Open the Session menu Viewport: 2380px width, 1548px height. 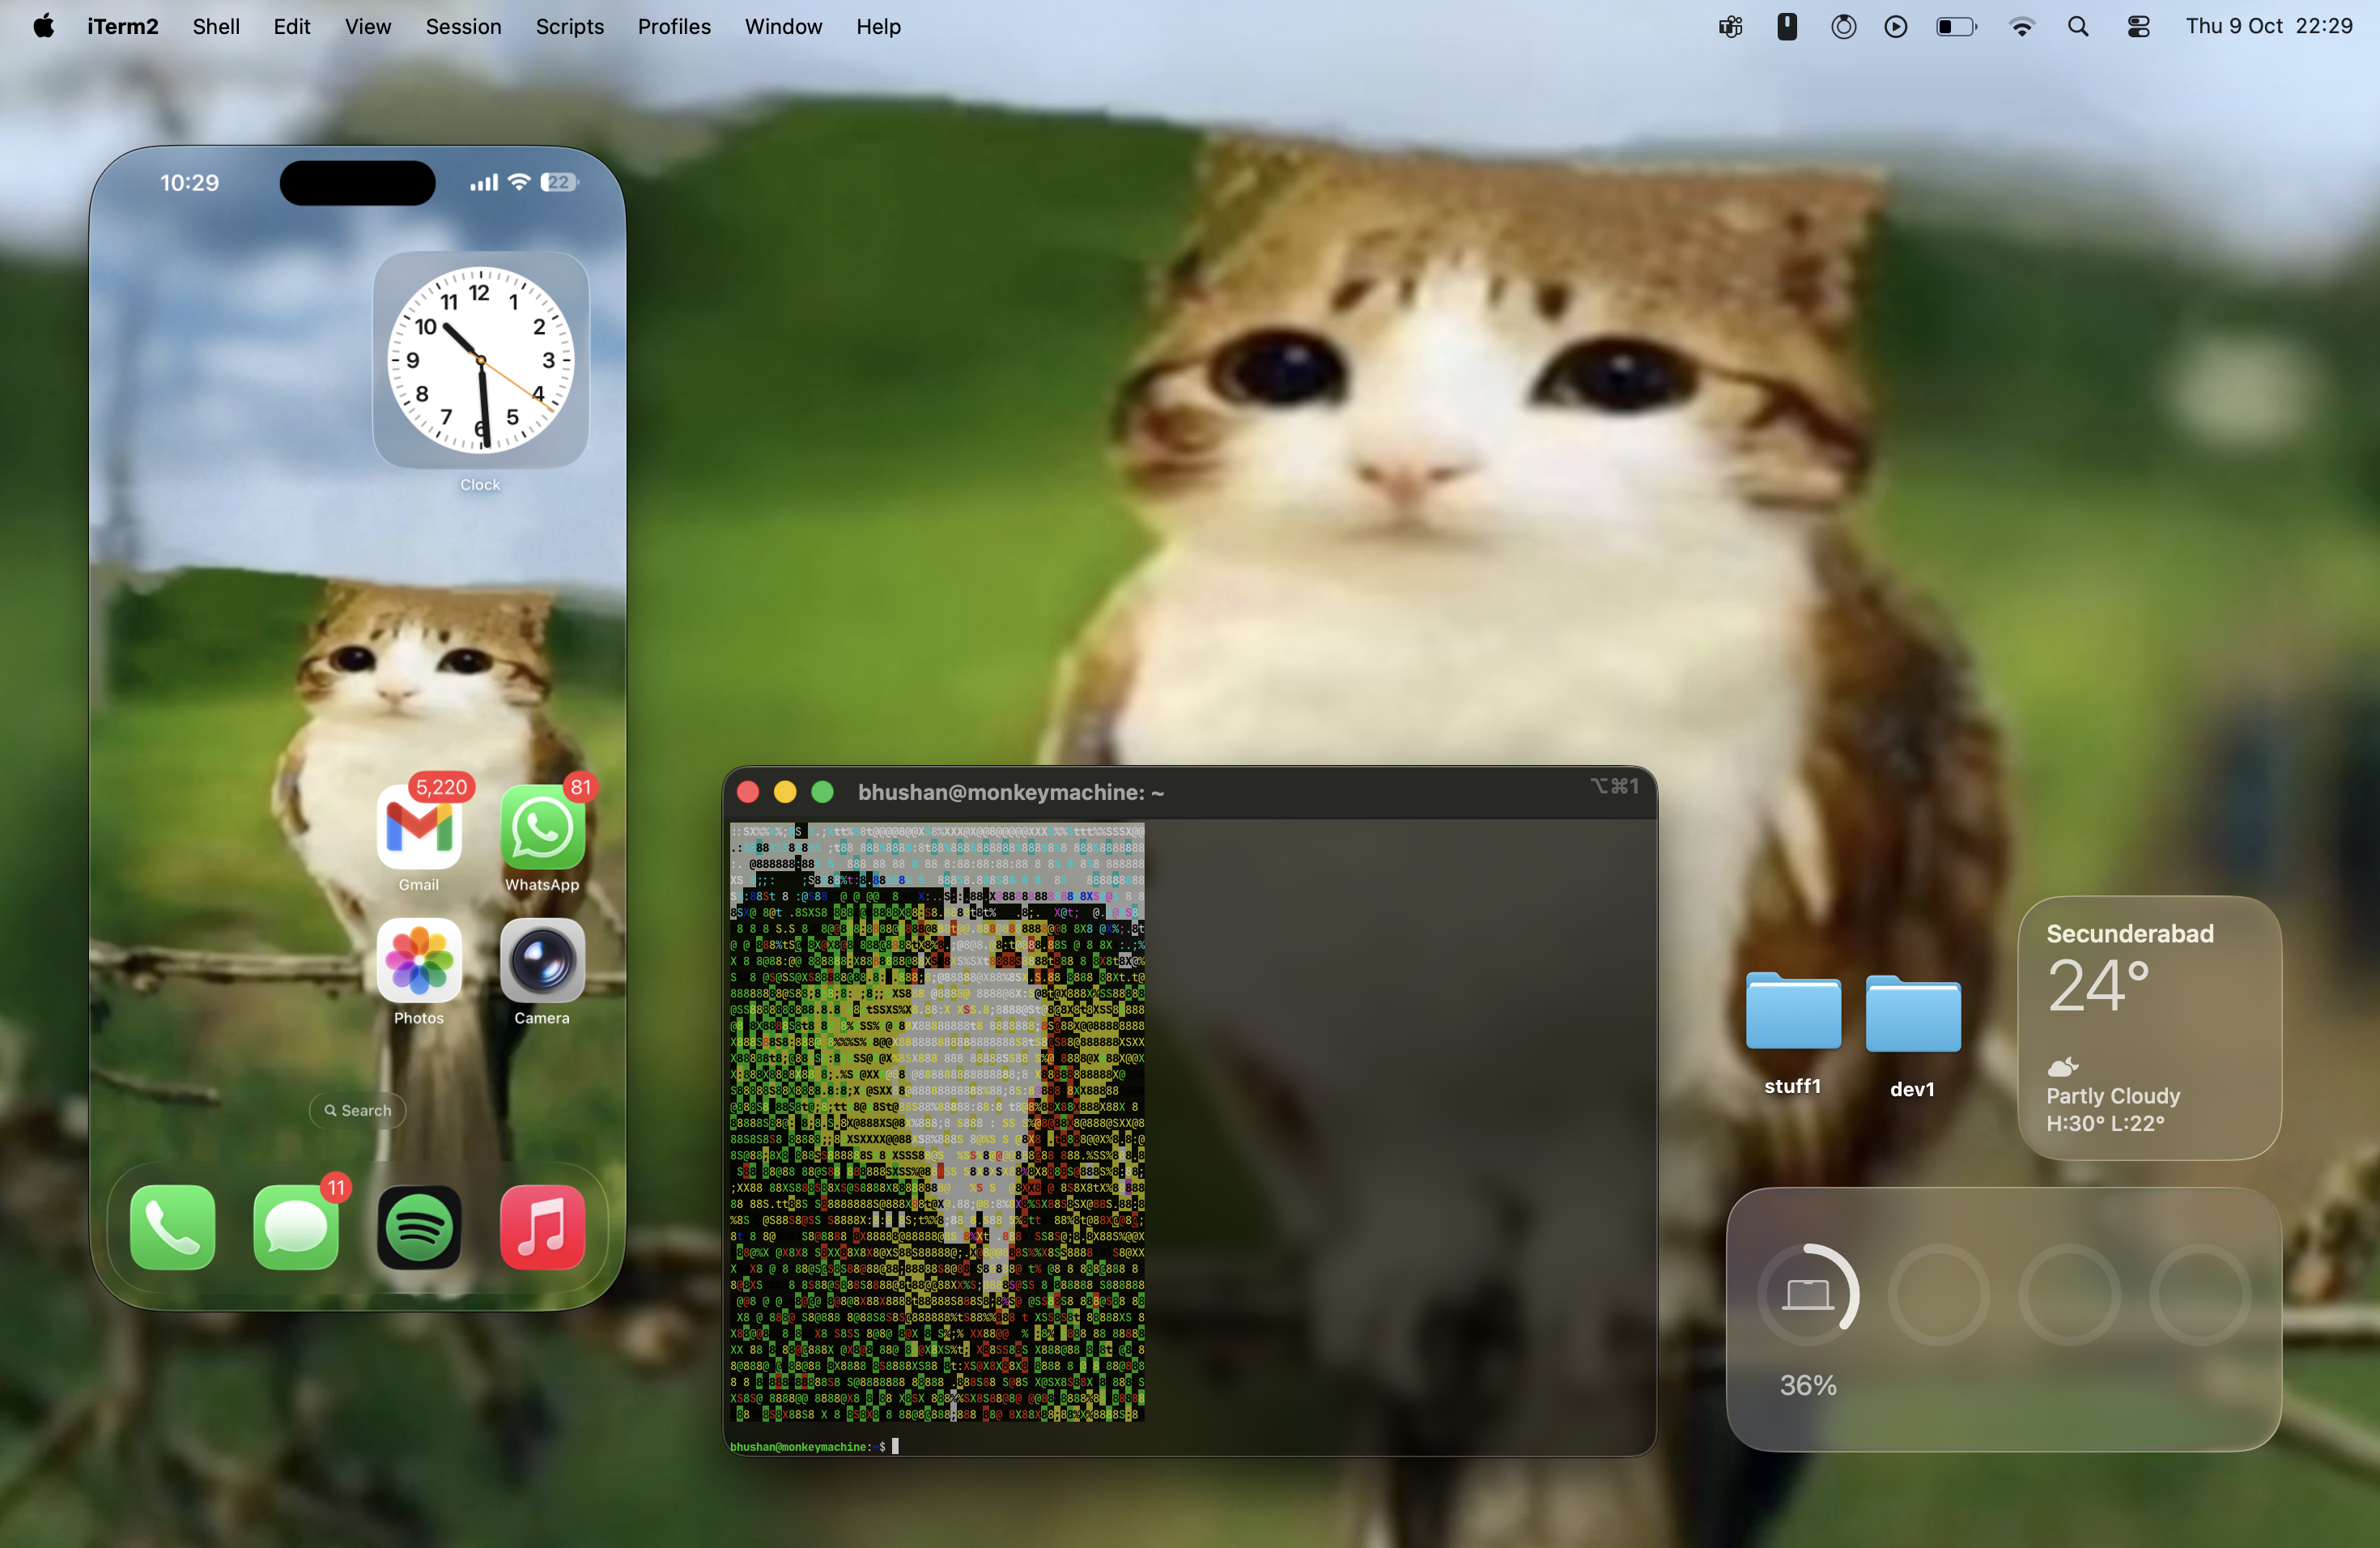tap(463, 26)
